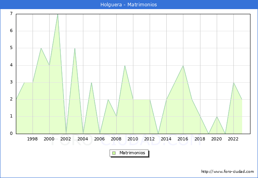The image size is (258, 178).
Task: Click the 2018 x-axis label
Action: pyautogui.click(x=200, y=139)
